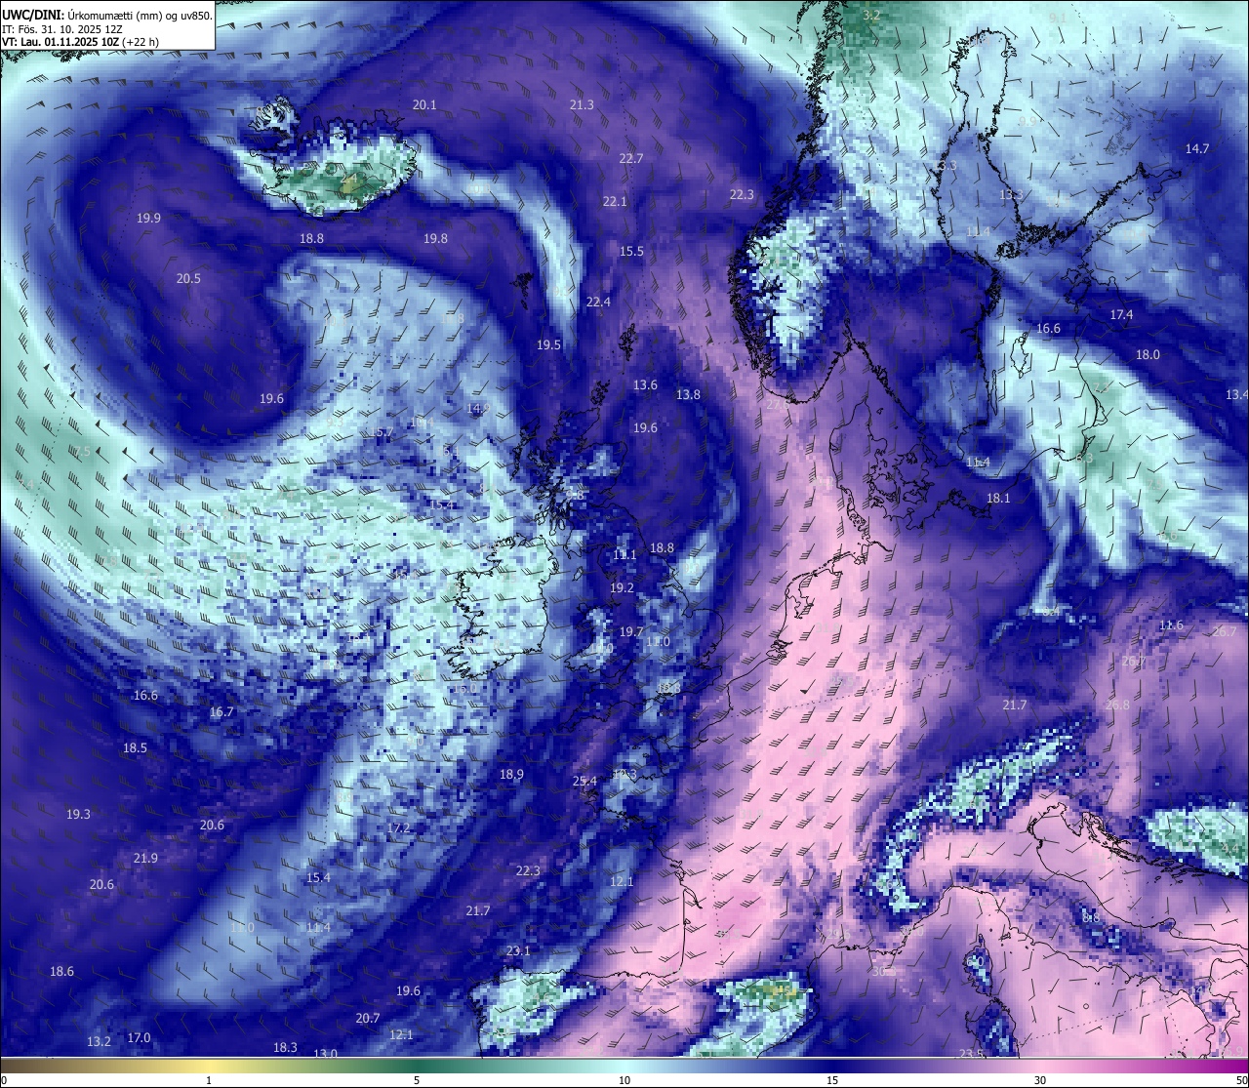
Task: Click the 18.9 value label on the map
Action: coord(511,774)
